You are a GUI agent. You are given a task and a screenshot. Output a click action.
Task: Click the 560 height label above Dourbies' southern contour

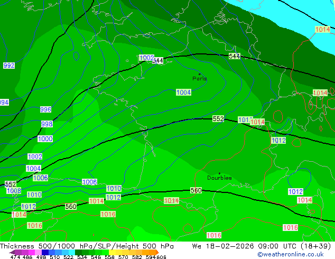point(196,190)
